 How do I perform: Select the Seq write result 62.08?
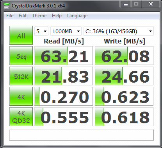(x=124, y=56)
